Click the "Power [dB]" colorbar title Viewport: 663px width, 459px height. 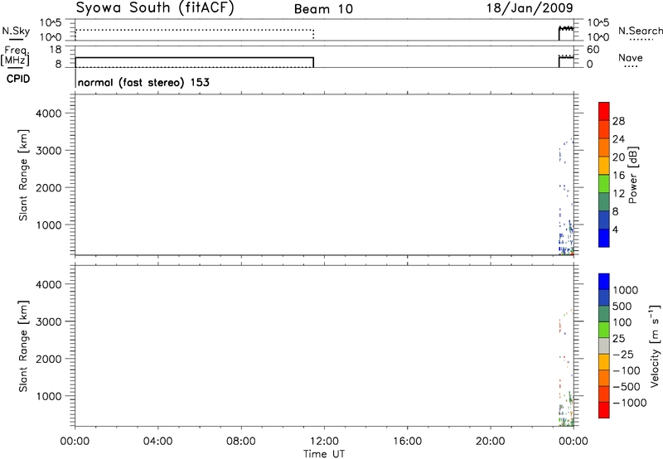(632, 175)
